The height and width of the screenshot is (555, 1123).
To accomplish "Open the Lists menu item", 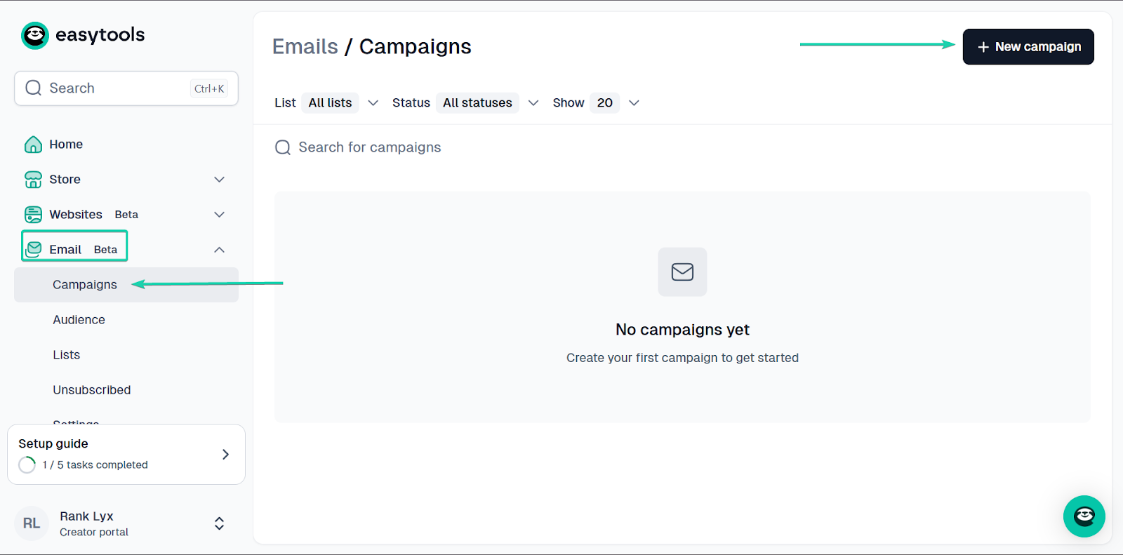I will coord(67,355).
